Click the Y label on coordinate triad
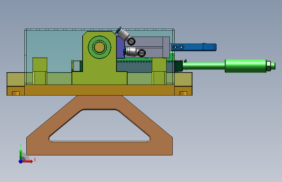 [20, 146]
